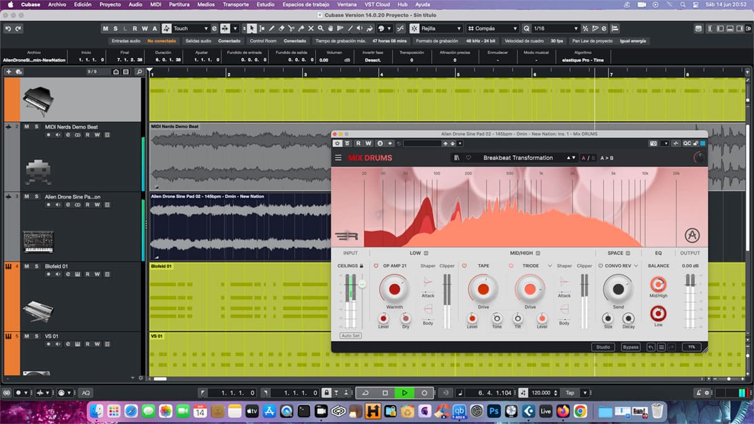Image resolution: width=754 pixels, height=424 pixels.
Task: Toggle the CONVO REV power button
Action: coord(600,266)
